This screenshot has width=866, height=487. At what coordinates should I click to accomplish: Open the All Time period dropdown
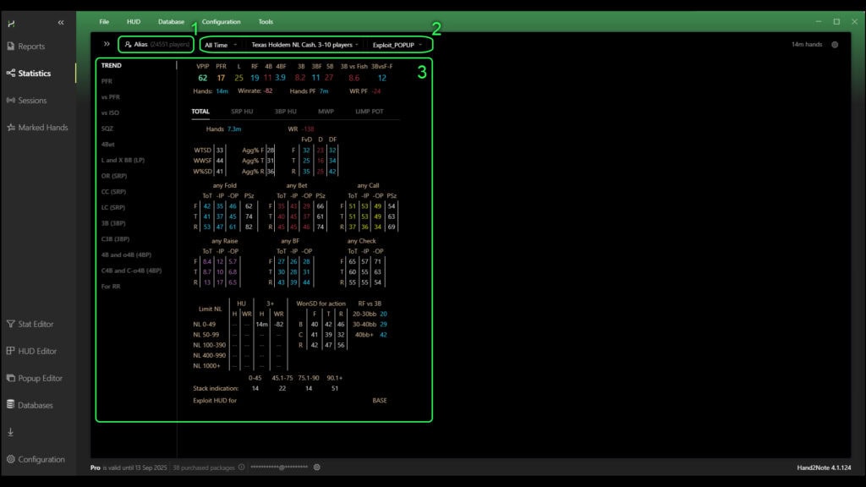click(221, 44)
